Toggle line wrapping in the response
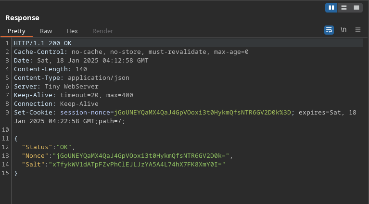369x204 pixels. [x=329, y=30]
